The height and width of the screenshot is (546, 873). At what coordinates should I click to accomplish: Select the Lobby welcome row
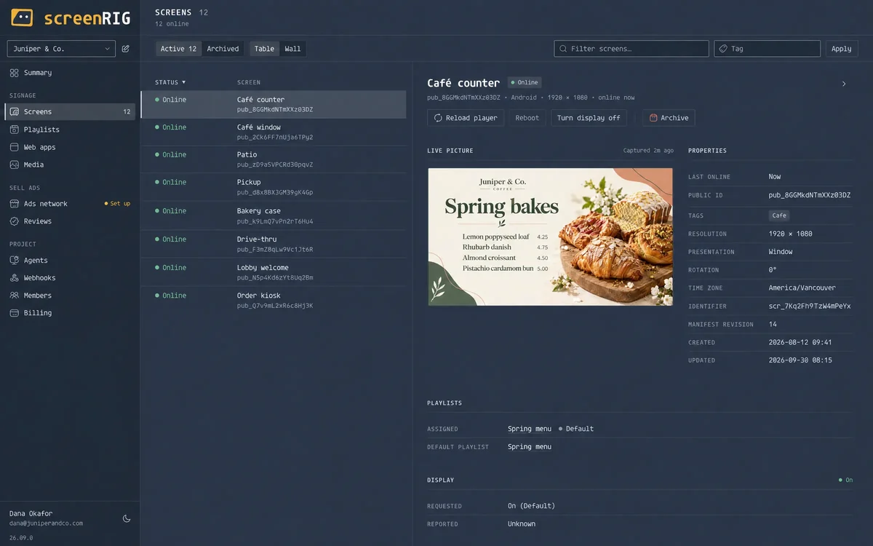(274, 272)
